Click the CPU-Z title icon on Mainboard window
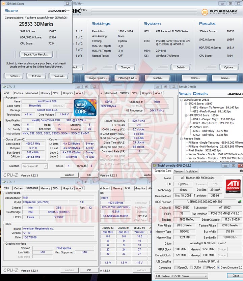The image size is (243, 281). (x=4, y=182)
